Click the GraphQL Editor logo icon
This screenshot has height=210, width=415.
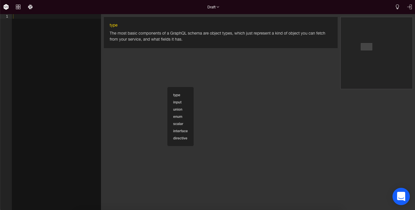(x=6, y=7)
